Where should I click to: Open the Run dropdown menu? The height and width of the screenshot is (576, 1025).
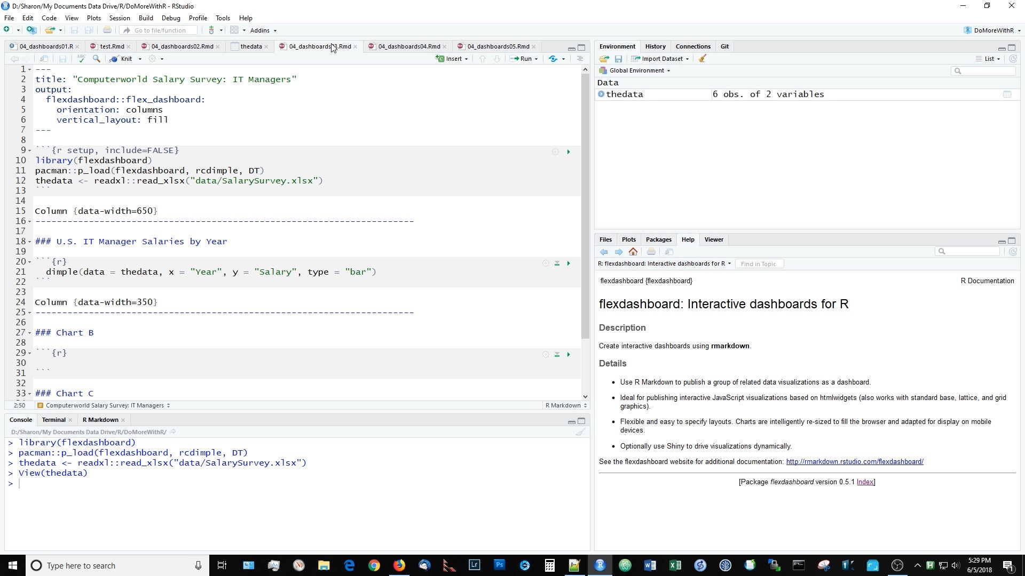pos(536,59)
